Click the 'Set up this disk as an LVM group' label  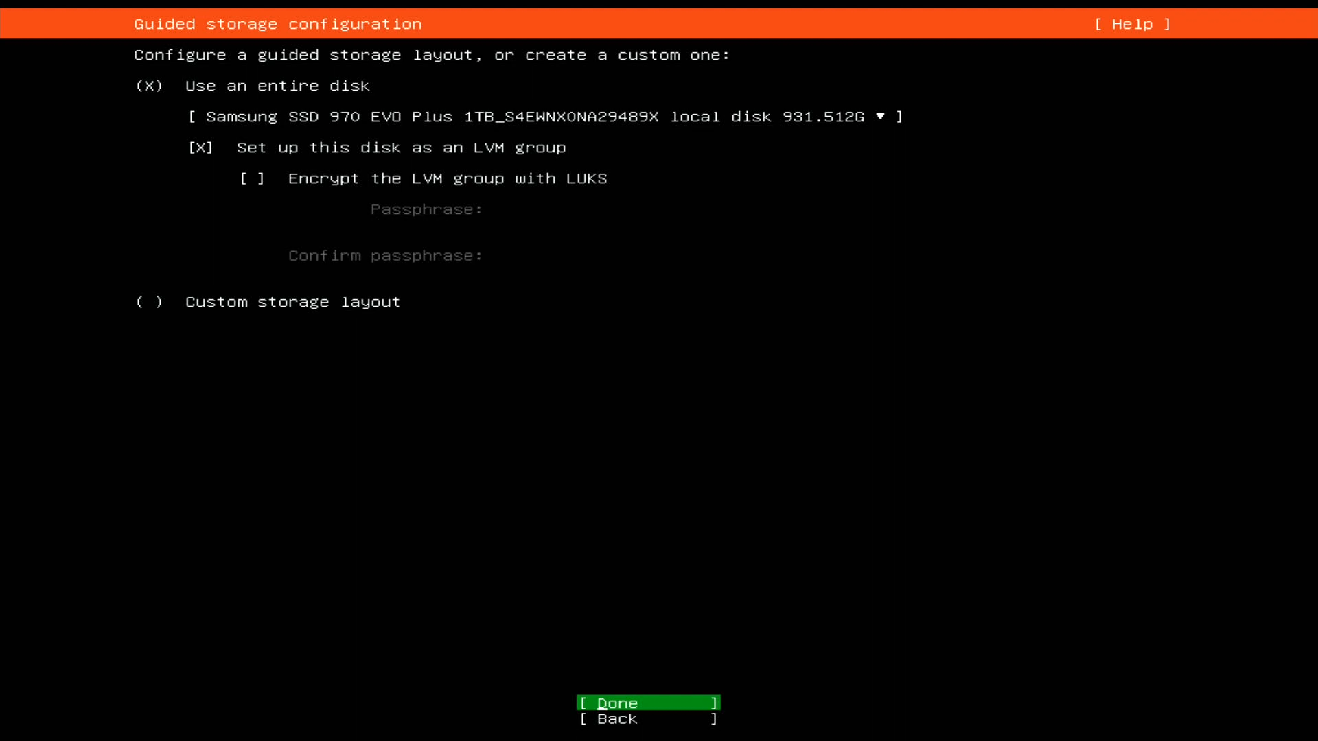[401, 148]
